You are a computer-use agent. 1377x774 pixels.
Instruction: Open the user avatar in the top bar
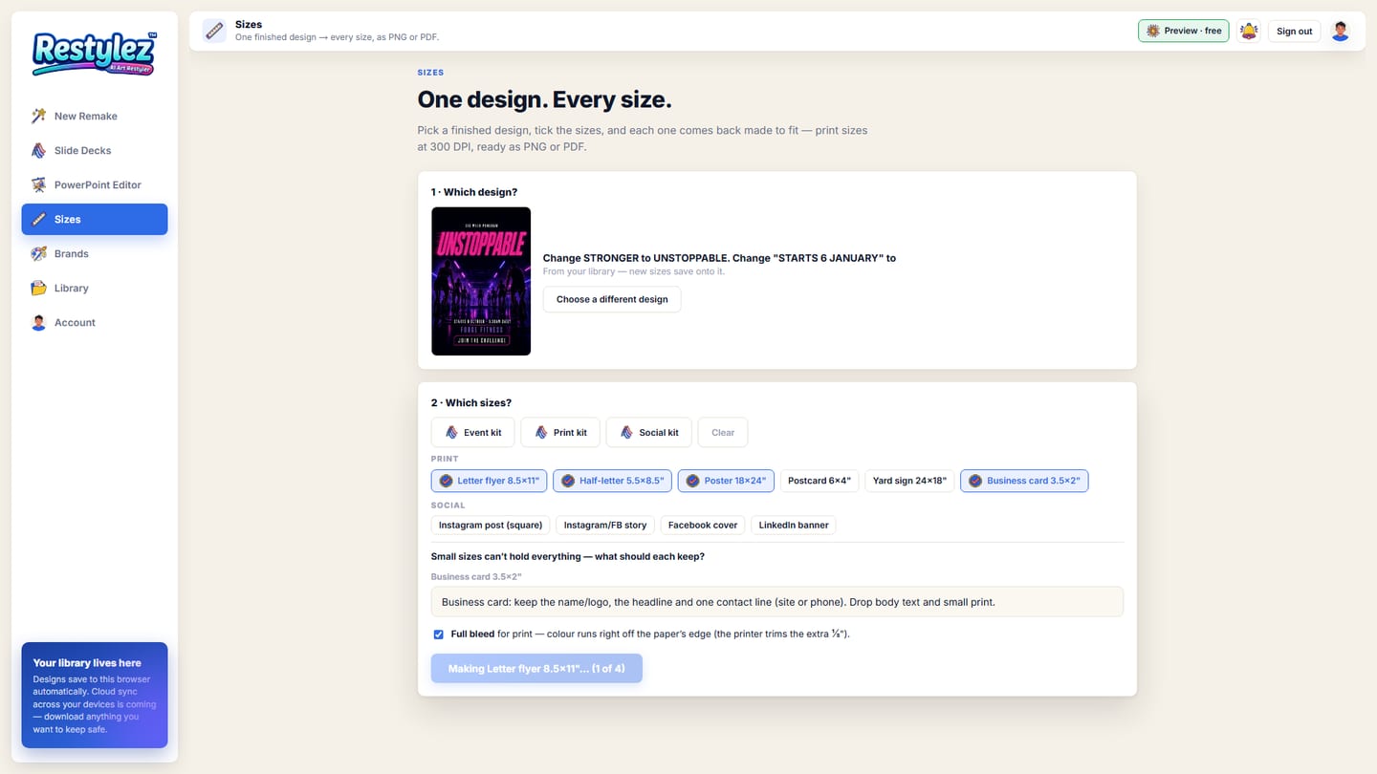[x=1341, y=31]
